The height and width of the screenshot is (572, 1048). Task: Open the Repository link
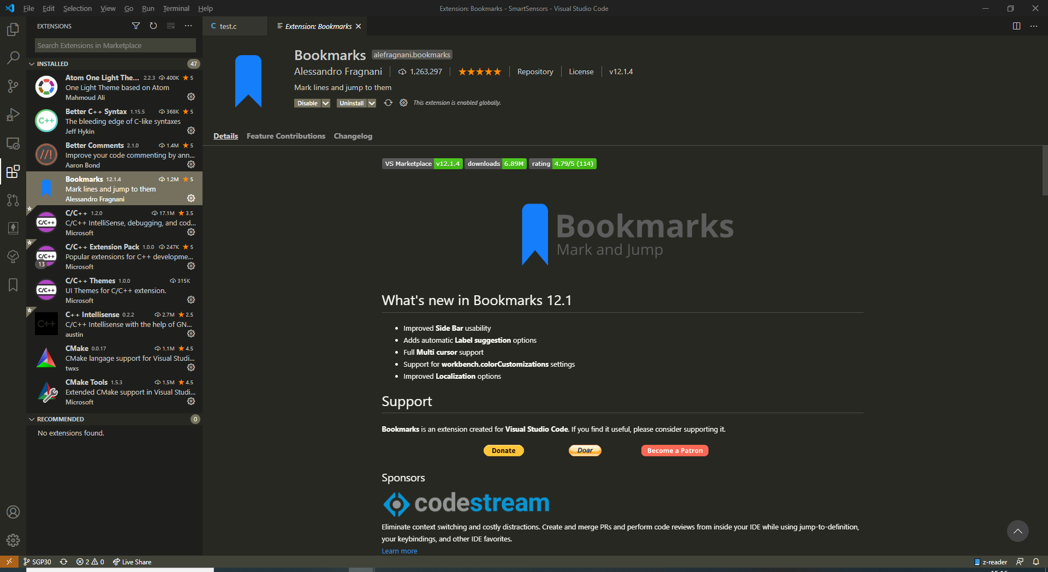point(535,71)
